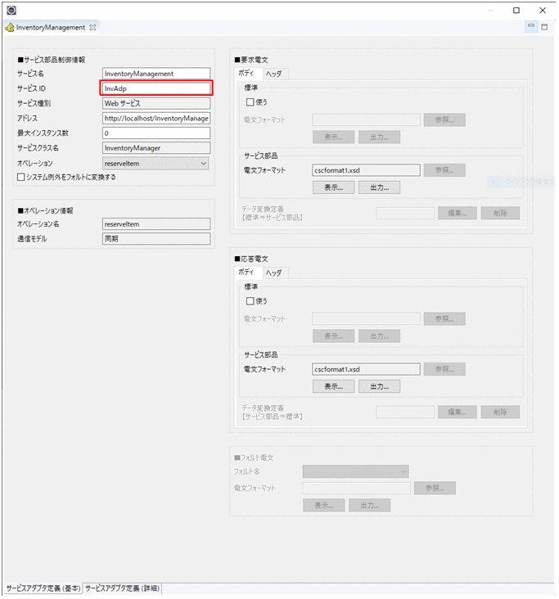Open the オペレーション dropdown showing reserveItem
The height and width of the screenshot is (599, 559).
pos(156,164)
